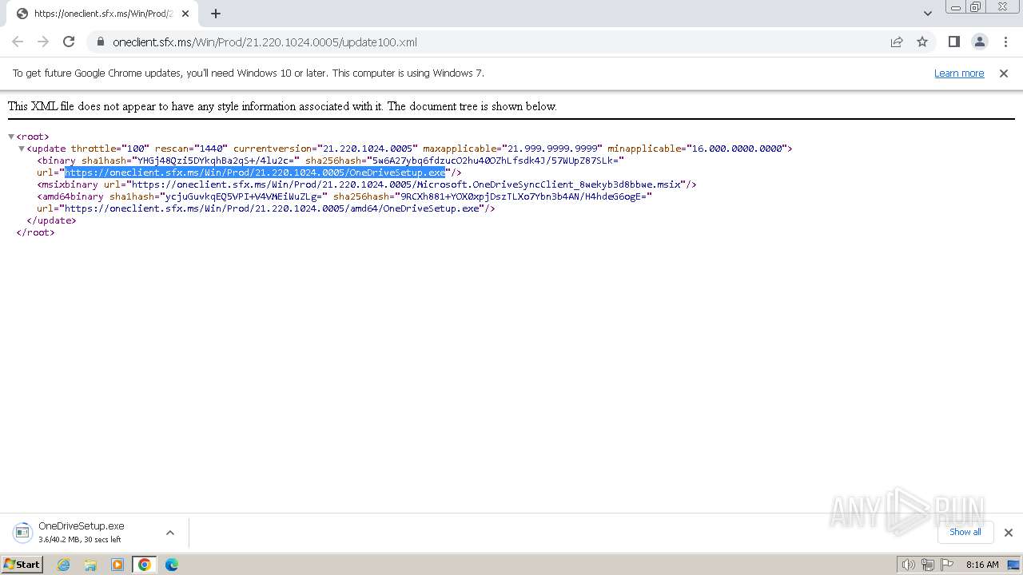Screen dimensions: 1023x575
Task: Click amd64binary sha1hash line
Action: tap(344, 196)
